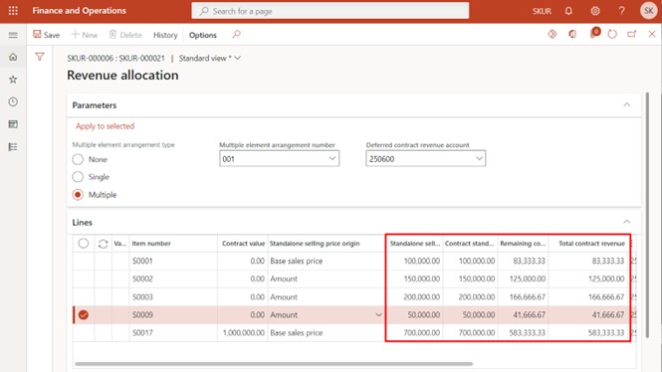Select the S0001 item cell
662x372 pixels.
point(173,261)
